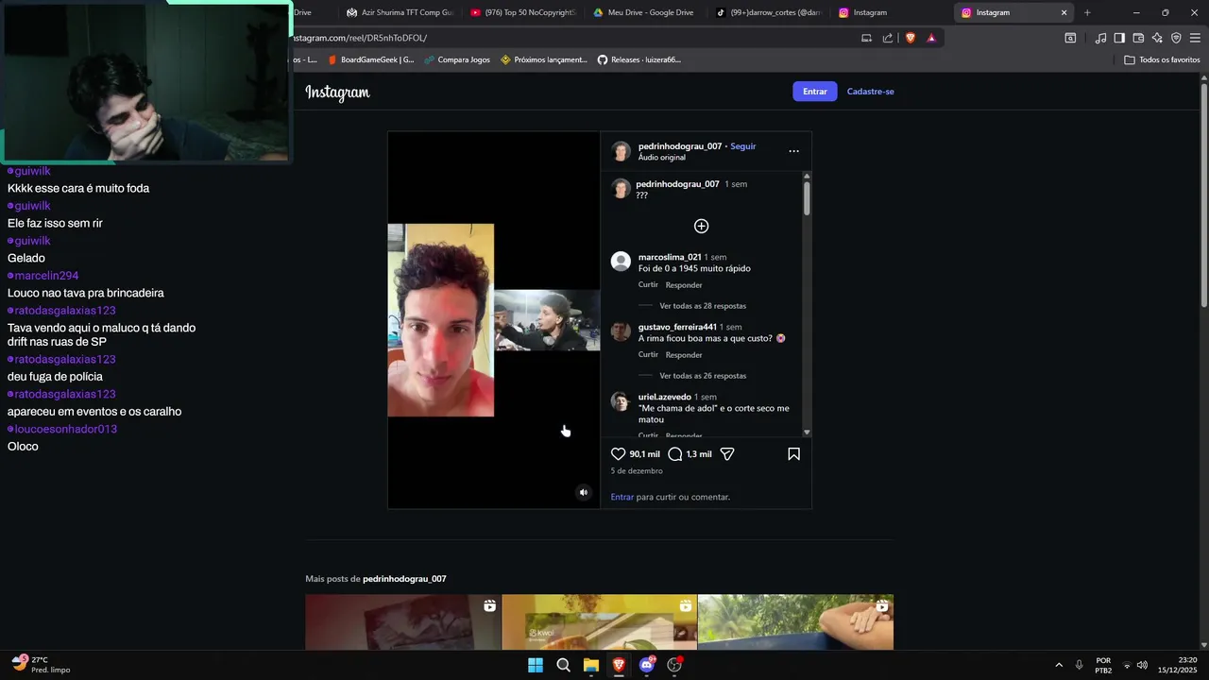The image size is (1209, 680).
Task: Click the reel video to pause
Action: 493,319
